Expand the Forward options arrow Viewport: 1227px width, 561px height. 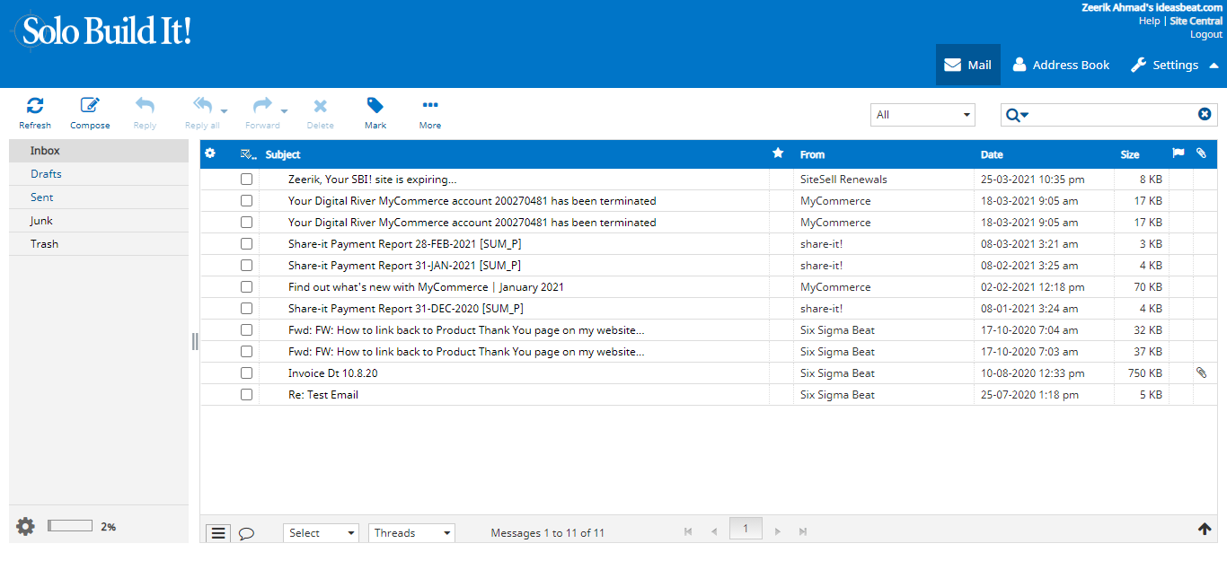(284, 111)
